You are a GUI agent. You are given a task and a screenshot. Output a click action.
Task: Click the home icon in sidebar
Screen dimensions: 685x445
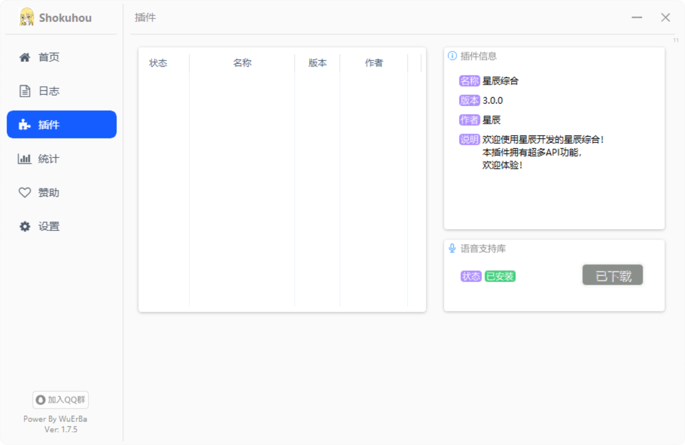point(25,57)
